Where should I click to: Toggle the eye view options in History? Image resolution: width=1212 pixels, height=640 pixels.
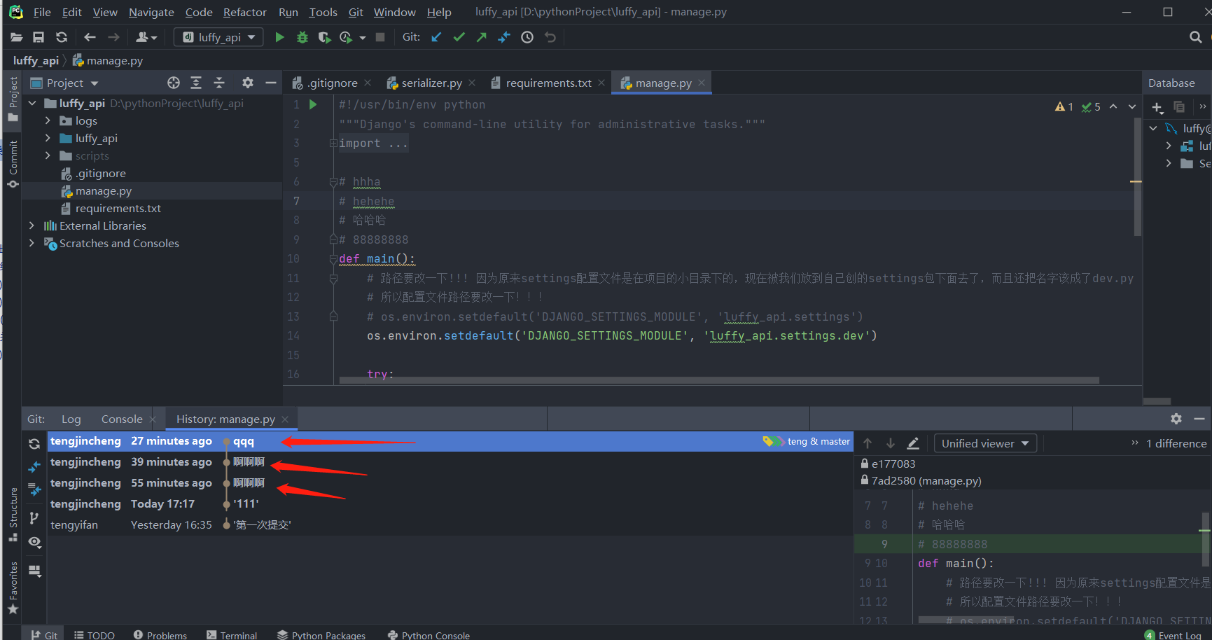coord(35,542)
